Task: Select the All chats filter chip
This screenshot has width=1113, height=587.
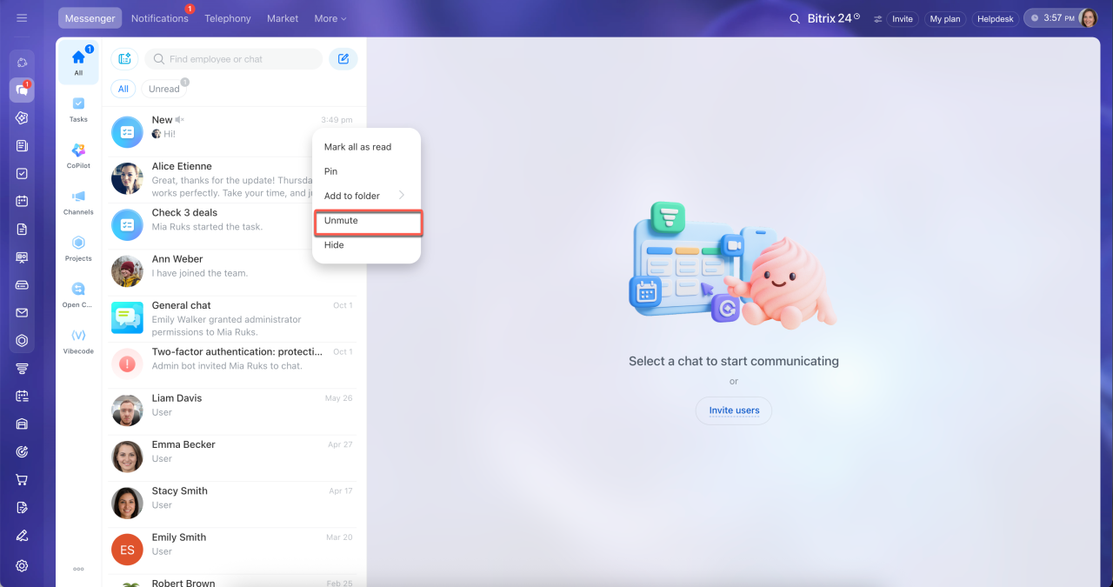Action: 123,89
